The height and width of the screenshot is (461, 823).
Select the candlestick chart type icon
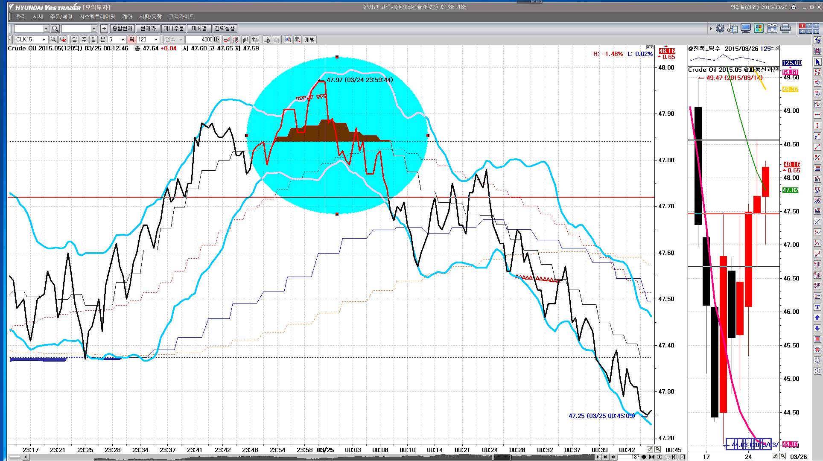(236, 40)
